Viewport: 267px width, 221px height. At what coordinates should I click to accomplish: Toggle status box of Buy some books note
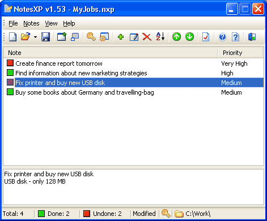coord(10,92)
